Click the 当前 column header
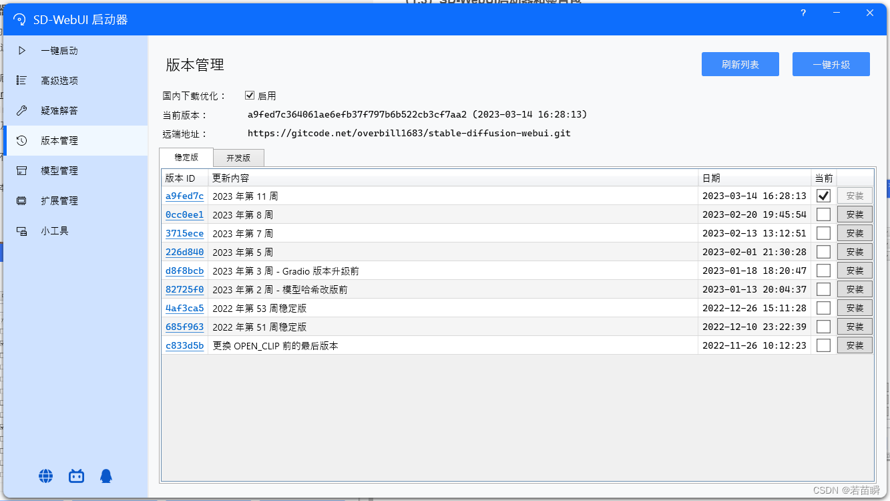 click(x=824, y=178)
